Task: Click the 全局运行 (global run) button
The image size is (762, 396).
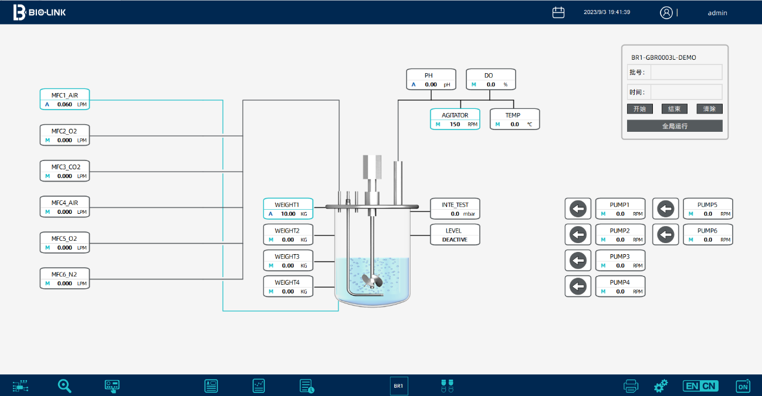Action: (x=675, y=126)
